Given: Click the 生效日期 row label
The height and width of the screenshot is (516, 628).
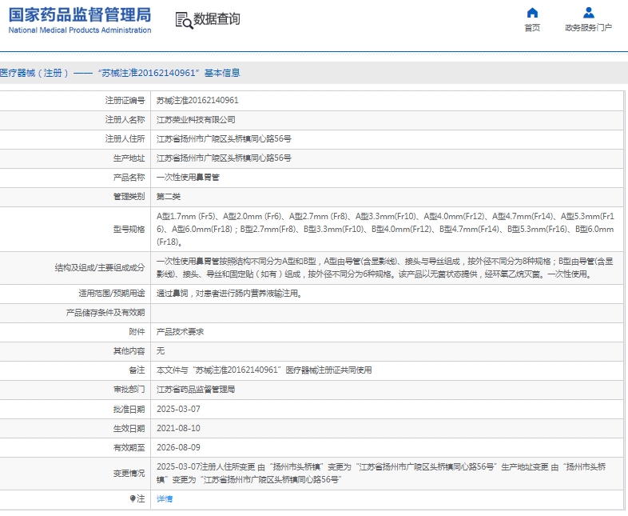Looking at the screenshot, I should click(x=129, y=428).
